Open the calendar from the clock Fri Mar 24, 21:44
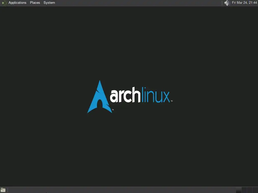Image resolution: width=258 pixels, height=193 pixels. coord(244,3)
